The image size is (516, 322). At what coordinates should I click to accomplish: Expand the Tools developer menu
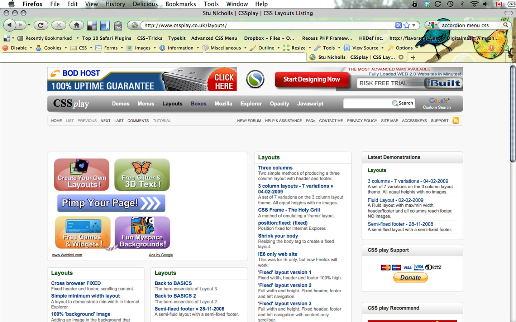pyautogui.click(x=328, y=48)
